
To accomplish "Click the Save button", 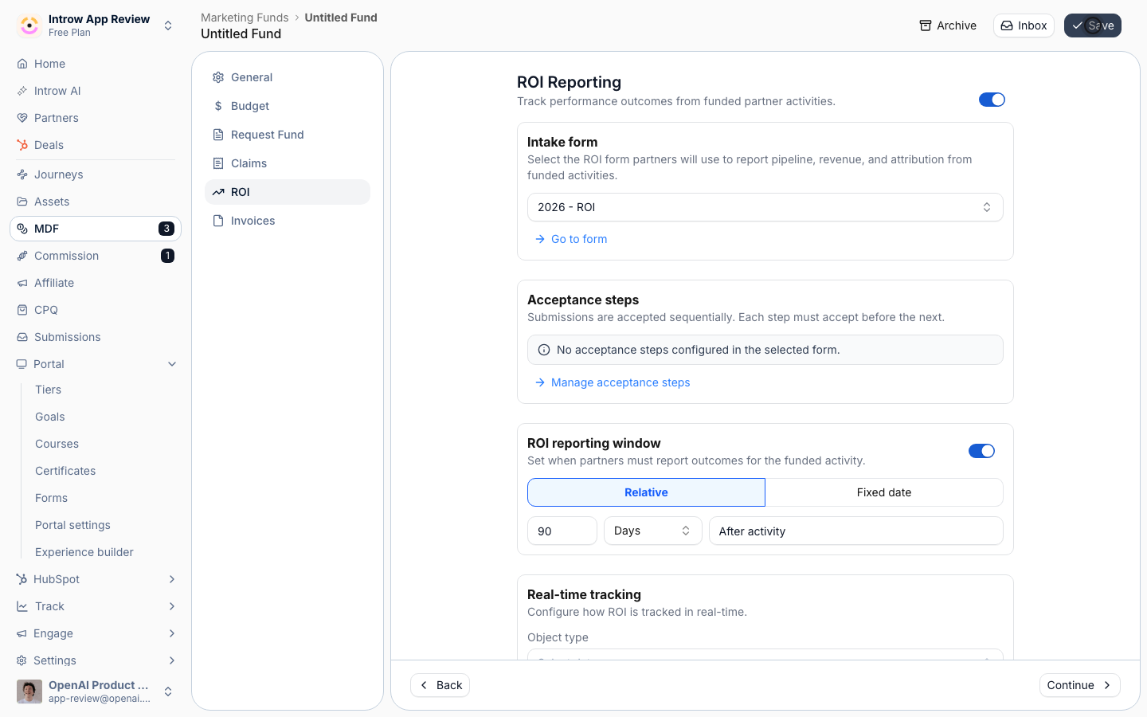I will pyautogui.click(x=1093, y=25).
